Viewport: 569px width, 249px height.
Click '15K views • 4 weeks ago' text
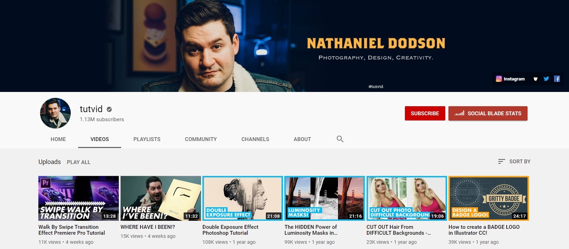pos(148,236)
